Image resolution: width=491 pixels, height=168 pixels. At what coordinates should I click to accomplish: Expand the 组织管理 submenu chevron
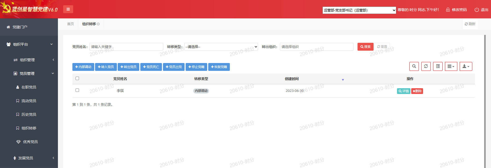point(53,60)
